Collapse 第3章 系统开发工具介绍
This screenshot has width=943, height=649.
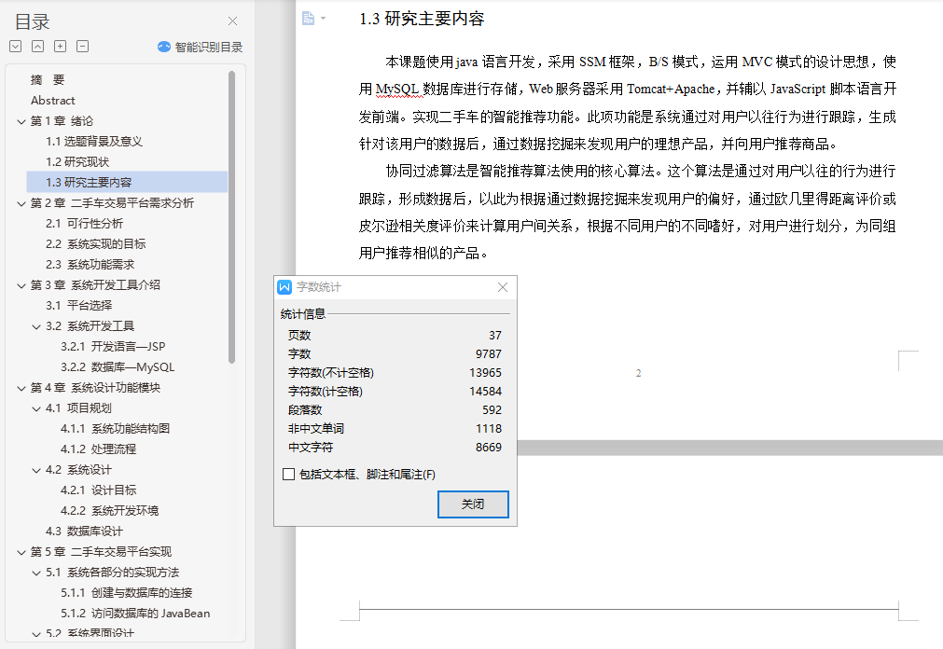coord(21,285)
